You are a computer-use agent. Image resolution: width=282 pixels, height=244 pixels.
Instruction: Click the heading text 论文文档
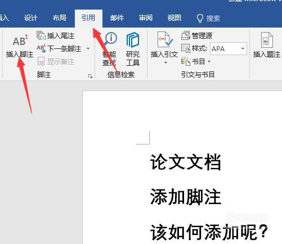tap(186, 162)
